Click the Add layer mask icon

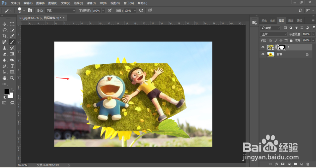(x=283, y=164)
